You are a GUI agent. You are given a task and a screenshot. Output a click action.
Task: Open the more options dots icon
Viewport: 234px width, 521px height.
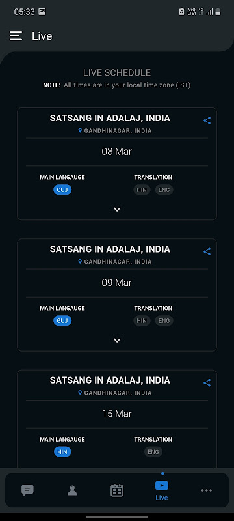tap(207, 490)
